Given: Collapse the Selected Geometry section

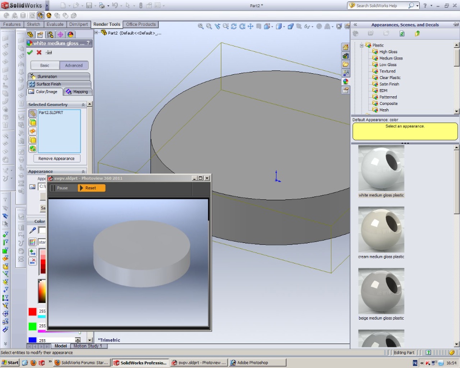Looking at the screenshot, I should coord(83,105).
